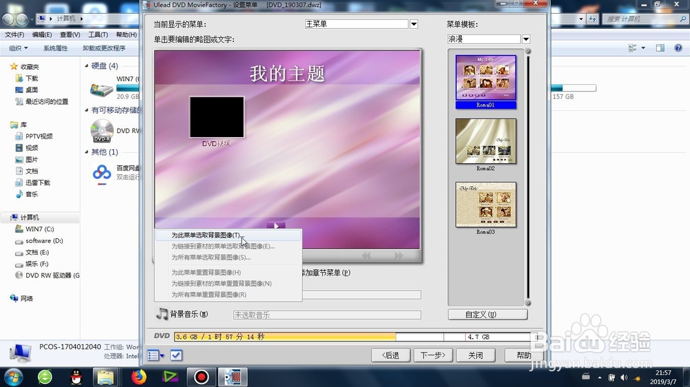Select the Roma01 template thumbnail

click(486, 82)
